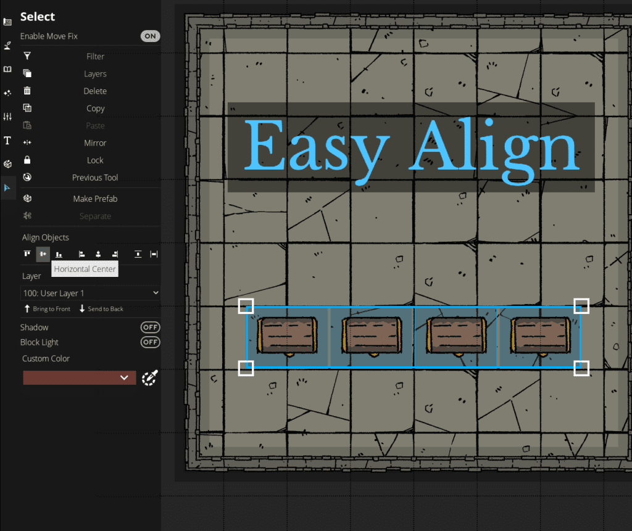Image resolution: width=632 pixels, height=531 pixels.
Task: Click the bottom-right selection handle
Action: (581, 368)
